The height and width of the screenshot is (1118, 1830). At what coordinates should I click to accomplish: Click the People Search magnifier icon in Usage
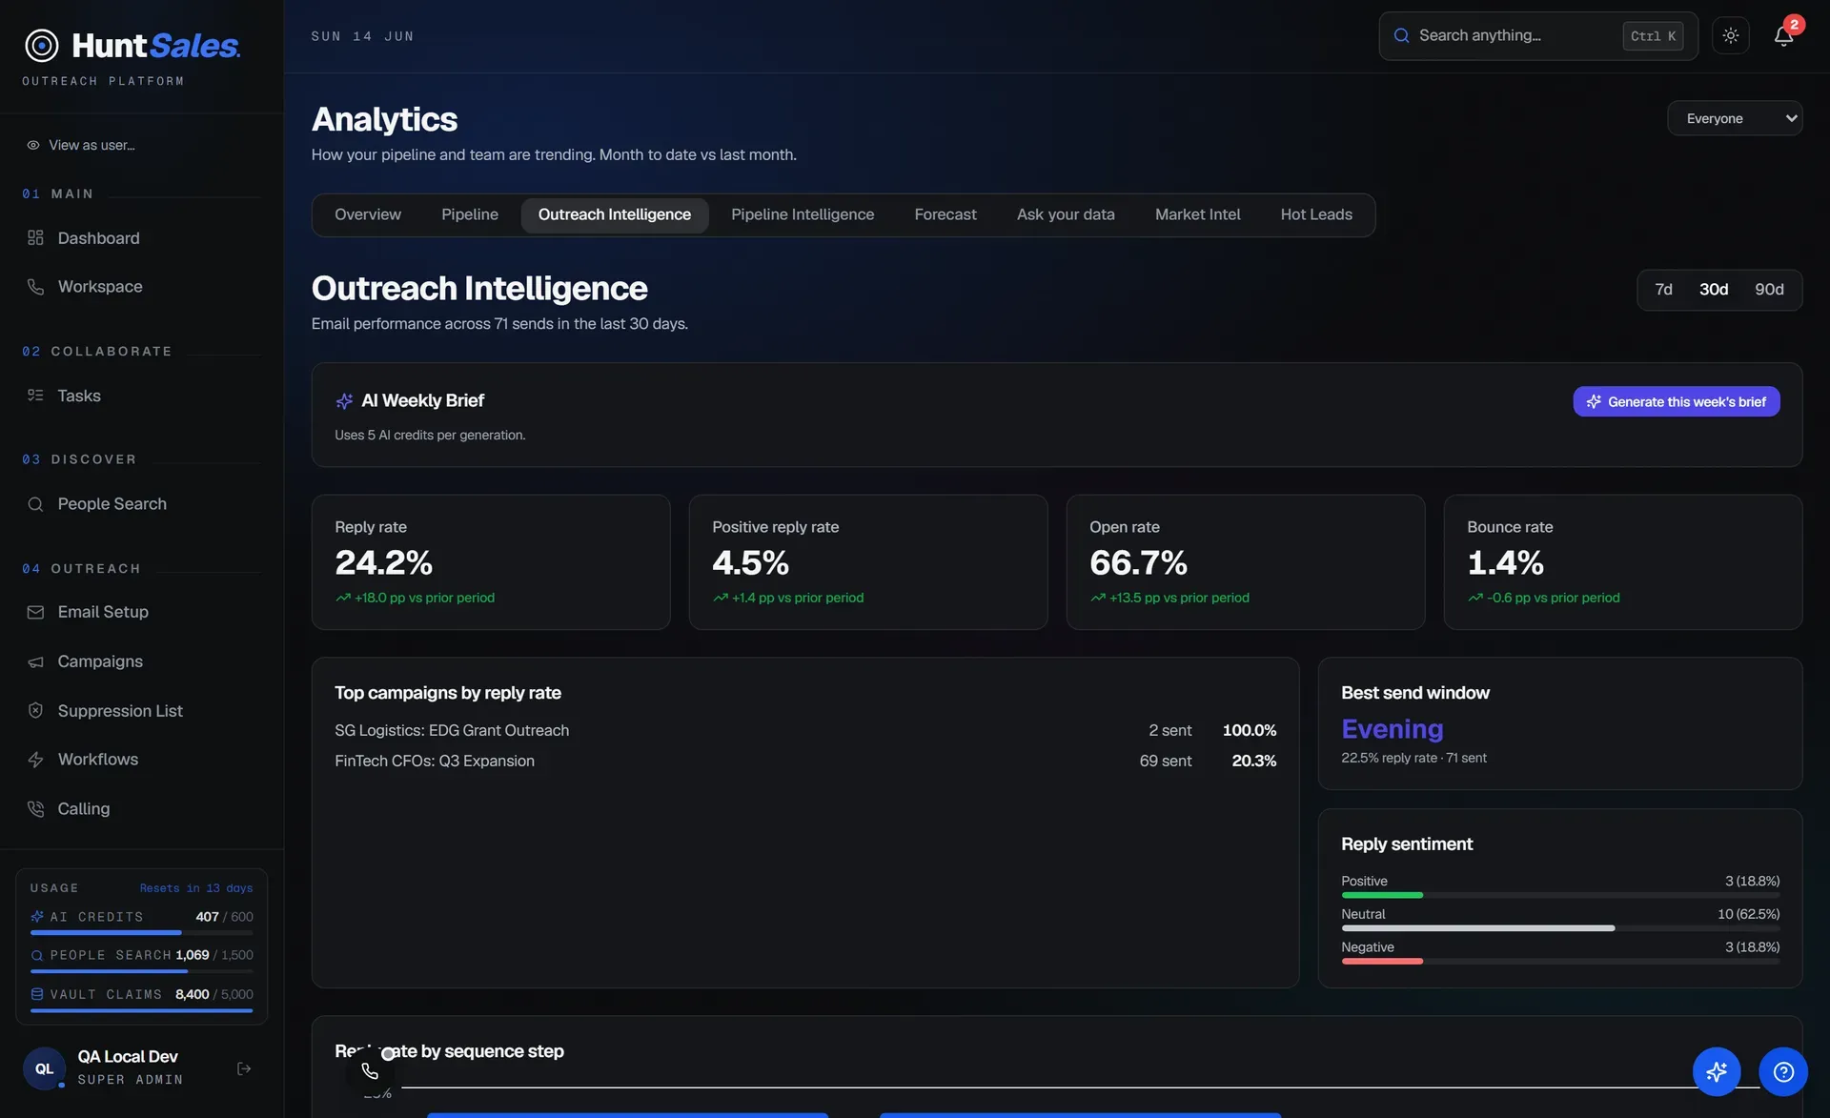coord(37,955)
